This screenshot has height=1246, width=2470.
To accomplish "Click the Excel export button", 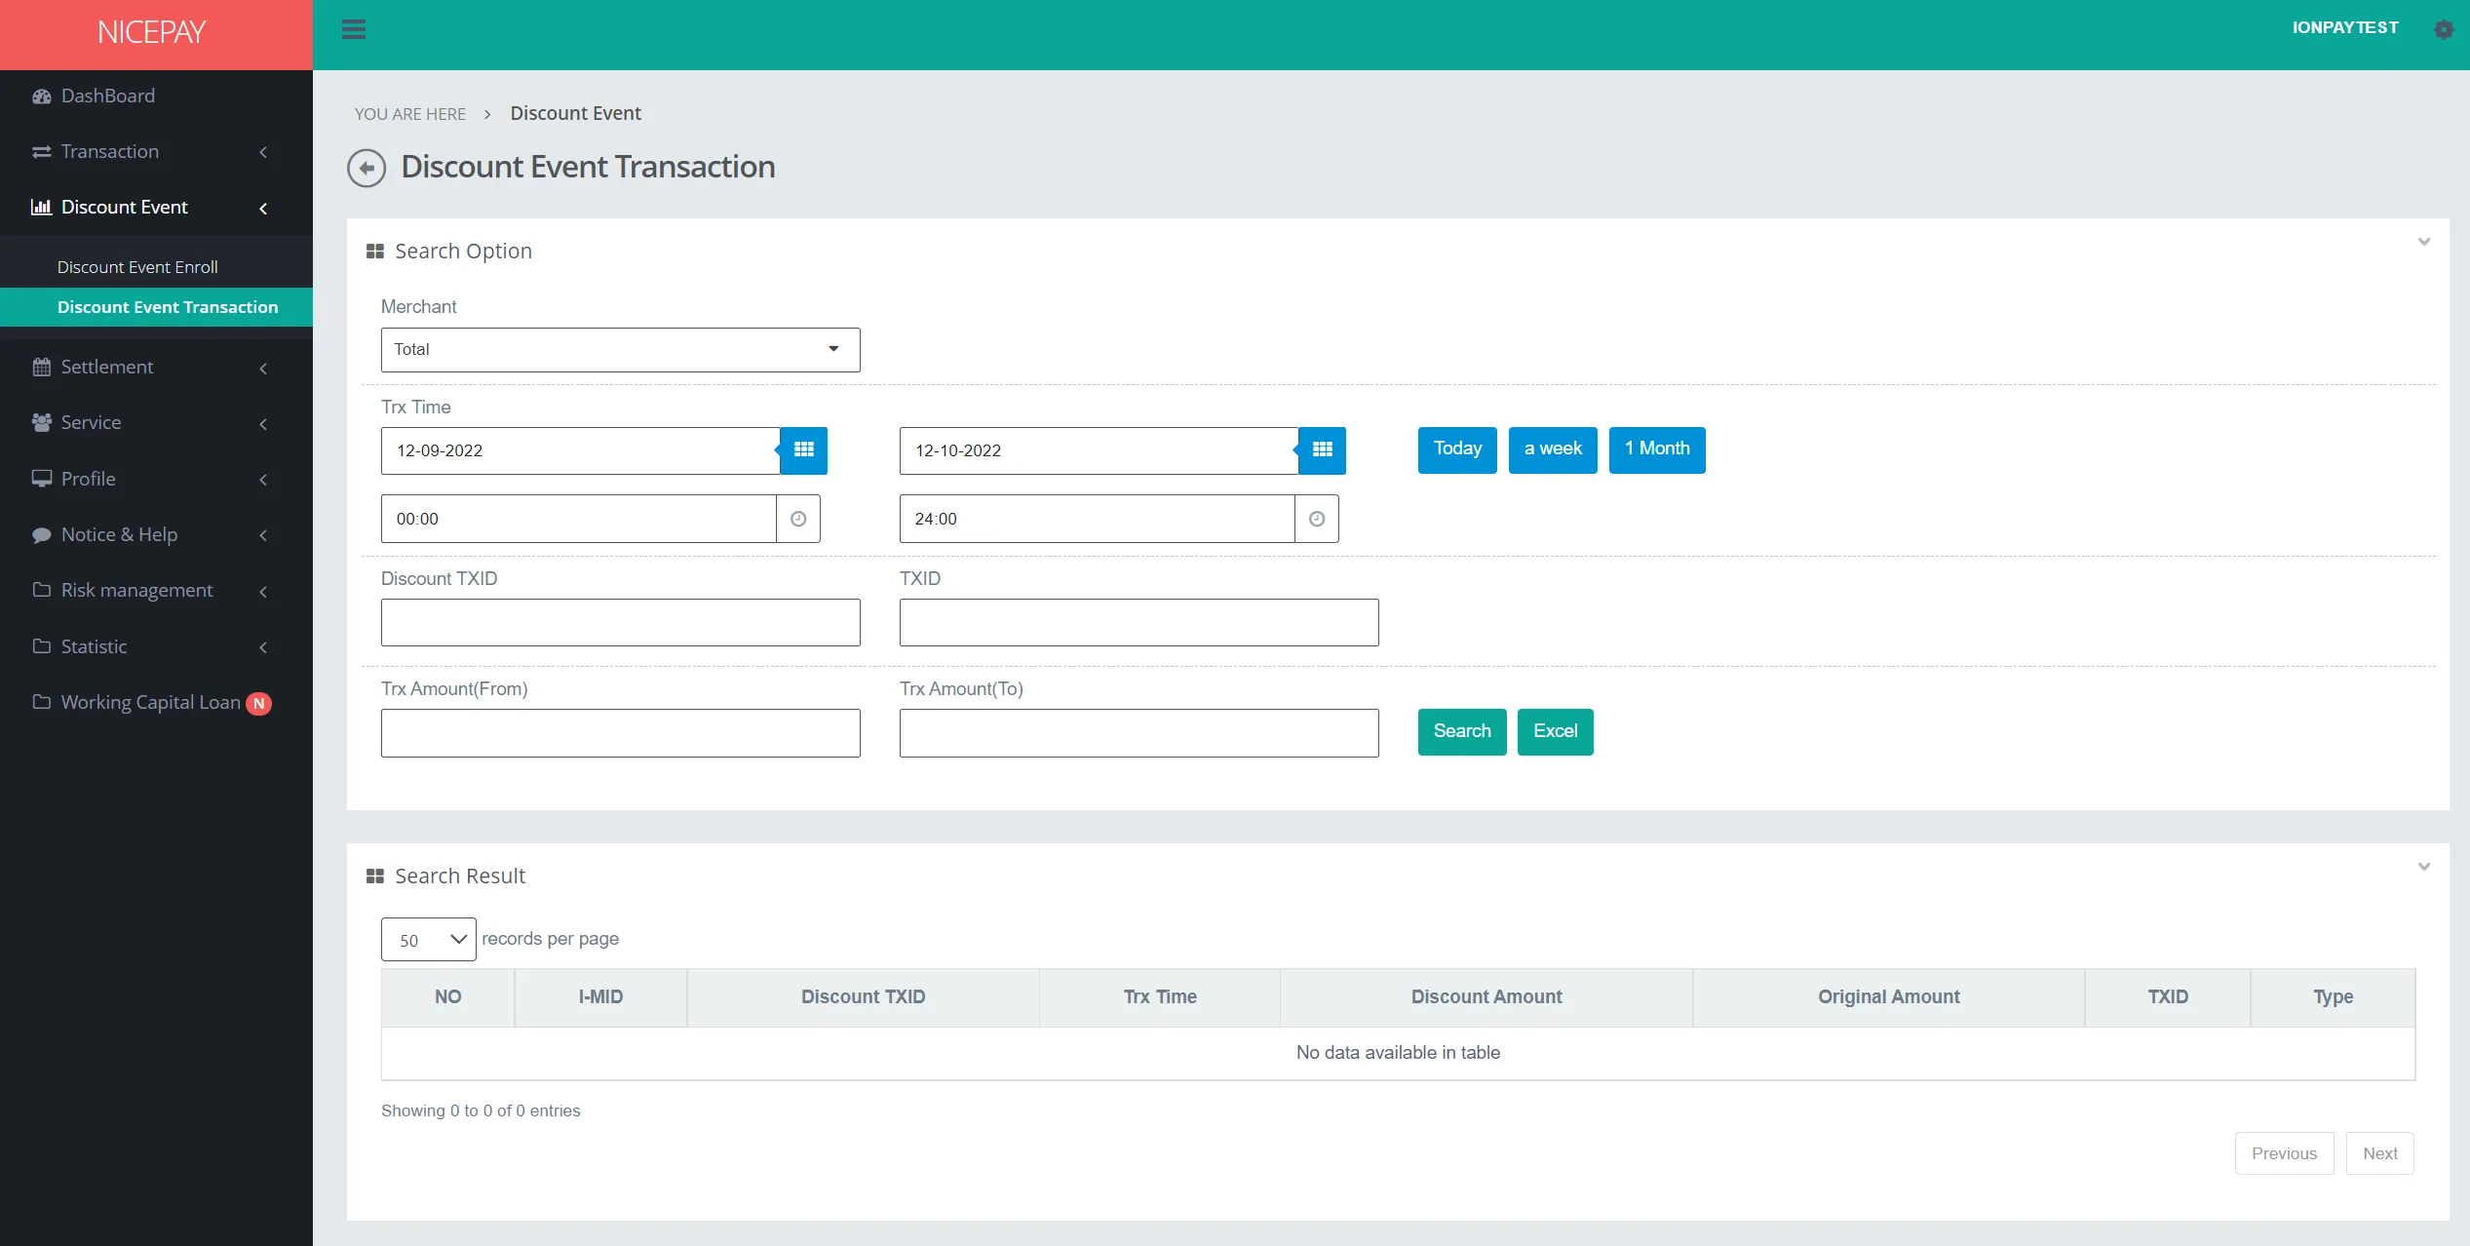I will click(1556, 732).
